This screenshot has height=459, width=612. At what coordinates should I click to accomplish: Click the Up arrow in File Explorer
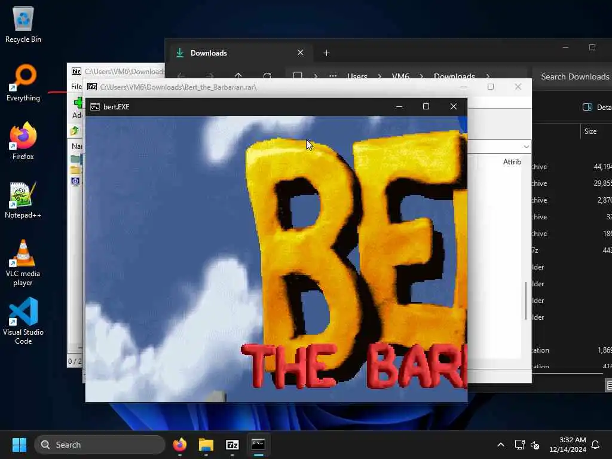[238, 76]
